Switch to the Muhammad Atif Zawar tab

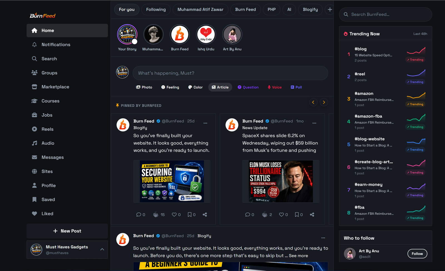coord(200,9)
